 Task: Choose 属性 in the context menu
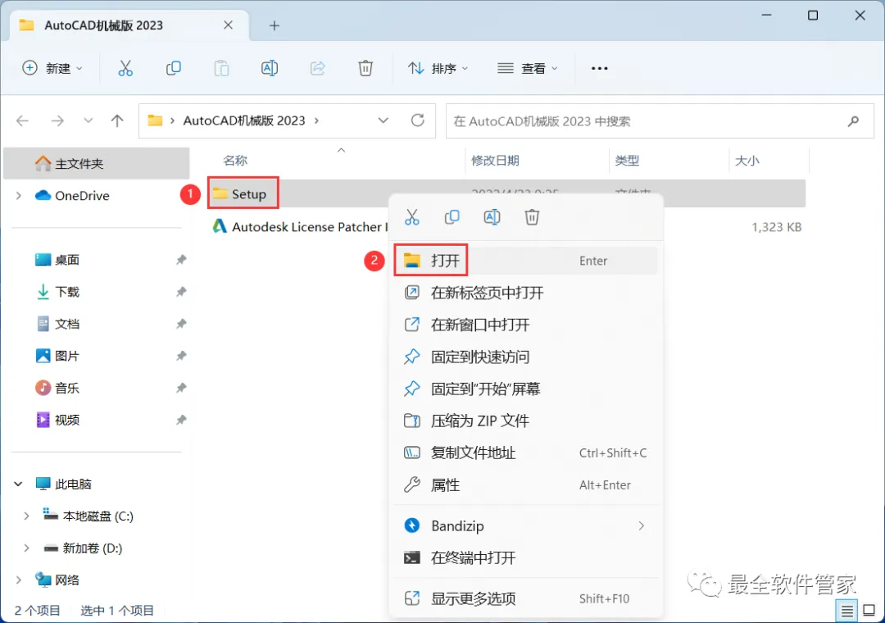525,484
